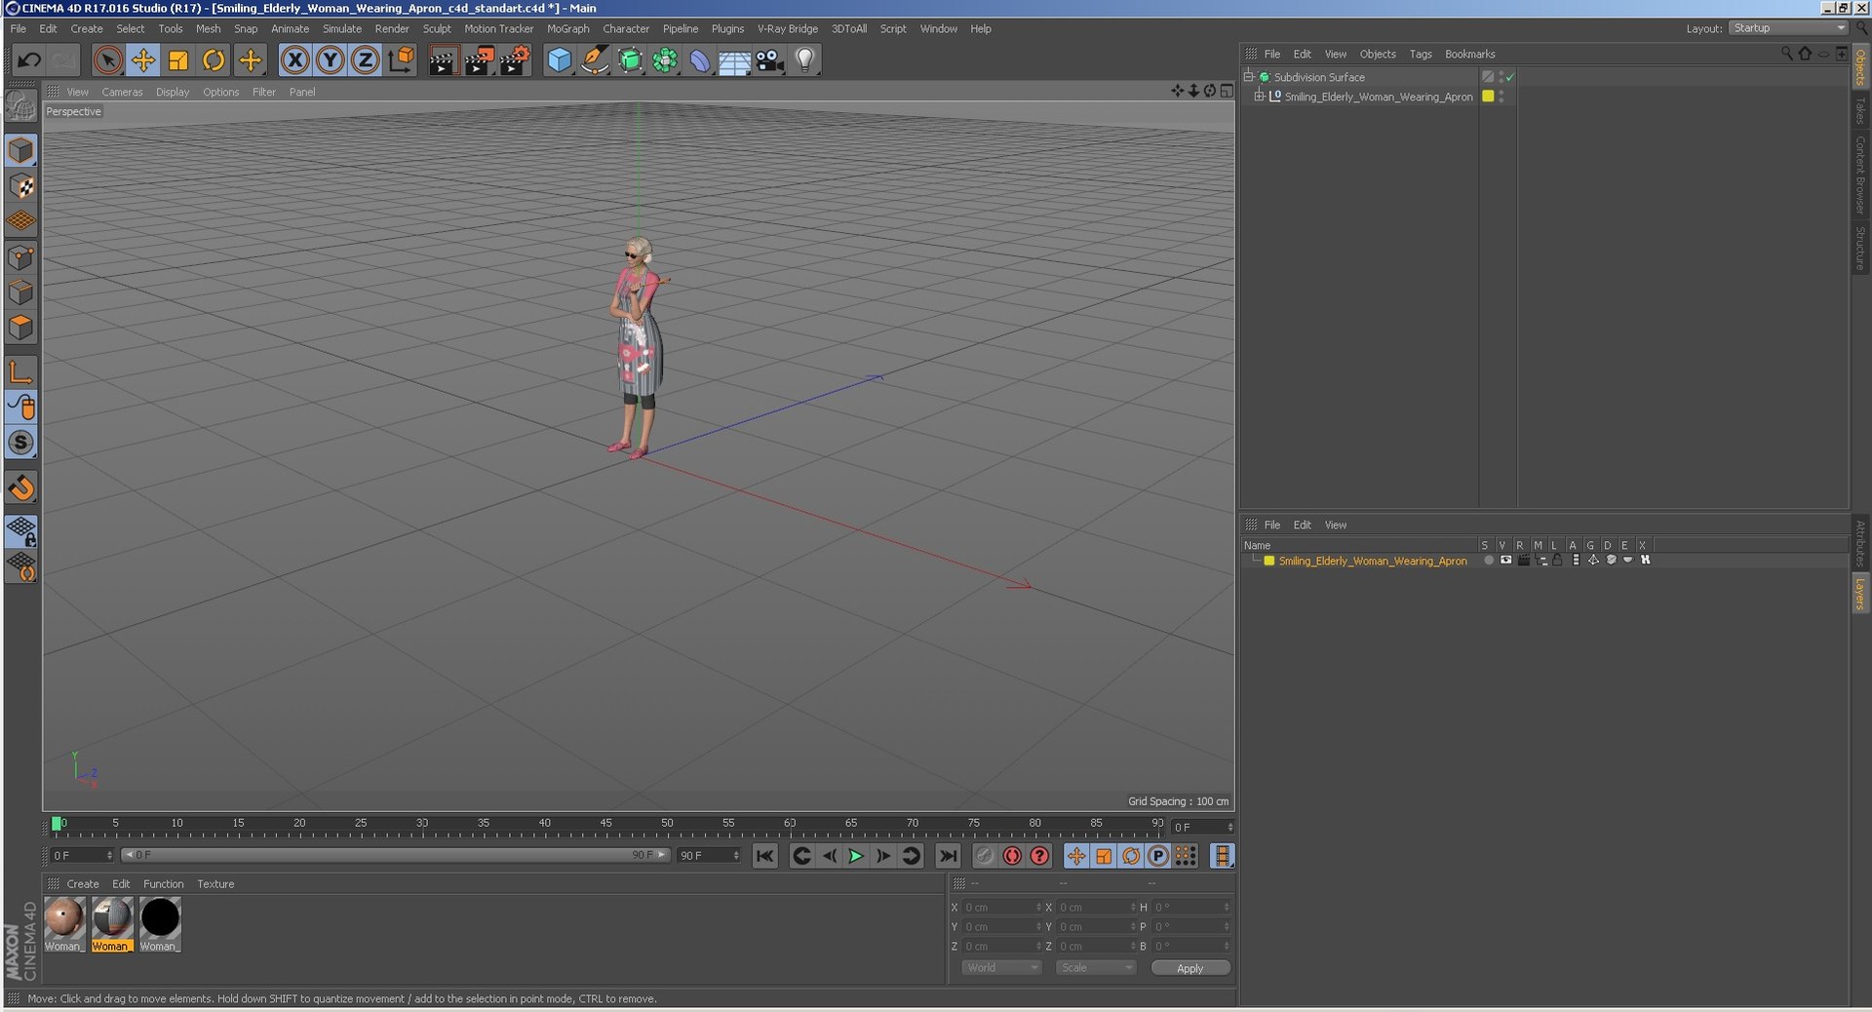Activate the Move tool

tap(143, 60)
